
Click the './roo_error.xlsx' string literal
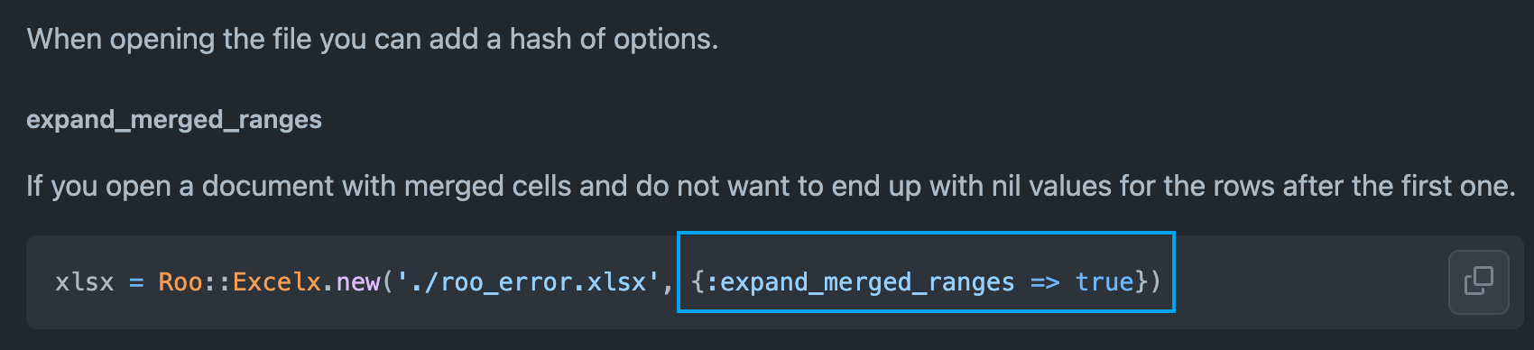point(528,282)
